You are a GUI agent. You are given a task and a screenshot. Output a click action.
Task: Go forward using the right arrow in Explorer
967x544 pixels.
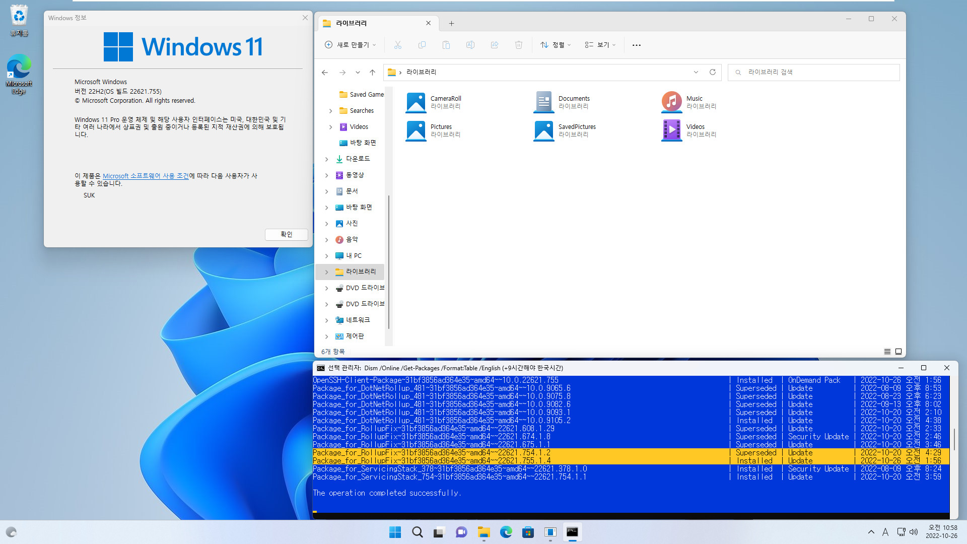point(342,73)
